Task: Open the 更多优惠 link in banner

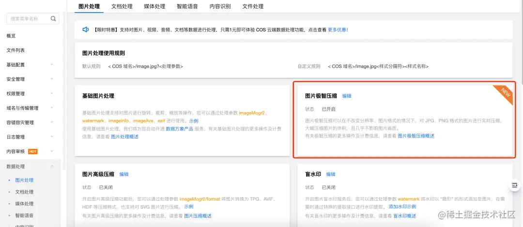Action: [337, 29]
